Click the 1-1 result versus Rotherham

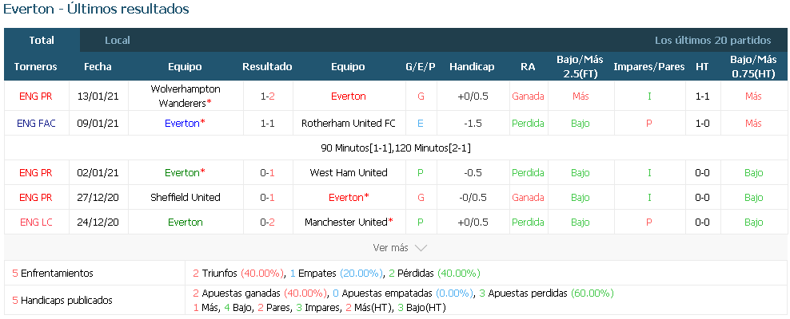[268, 123]
